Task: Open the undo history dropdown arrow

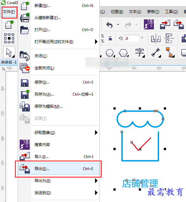Action: [118, 24]
